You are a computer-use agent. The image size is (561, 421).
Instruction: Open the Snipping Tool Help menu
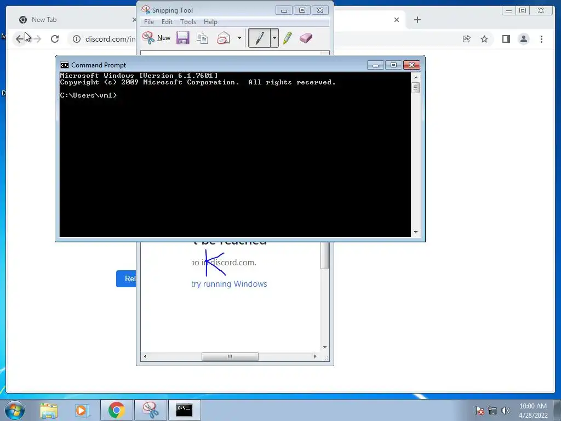point(210,22)
